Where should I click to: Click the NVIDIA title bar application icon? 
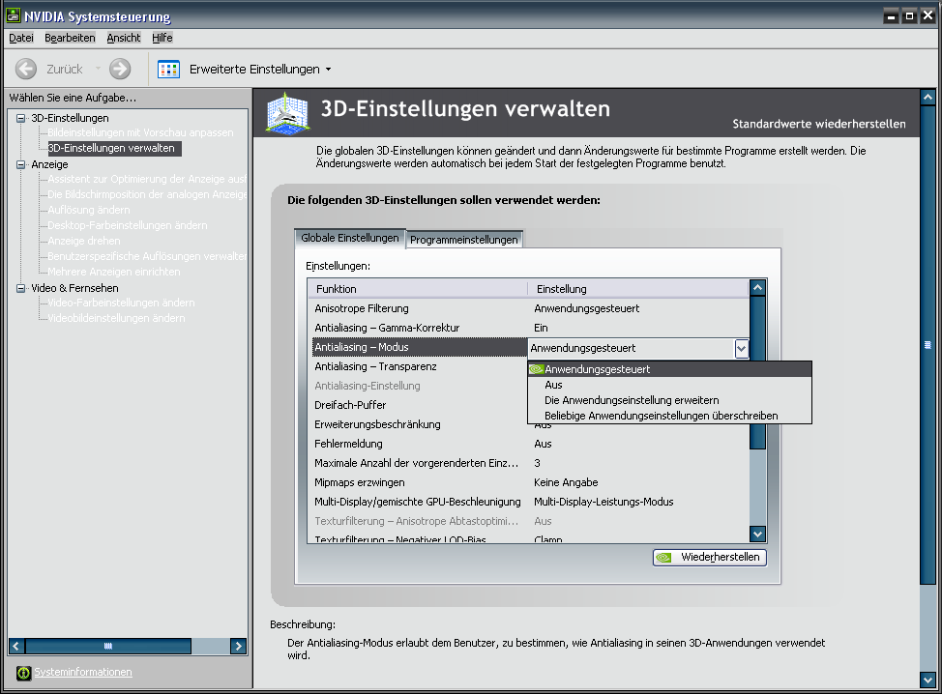(14, 15)
